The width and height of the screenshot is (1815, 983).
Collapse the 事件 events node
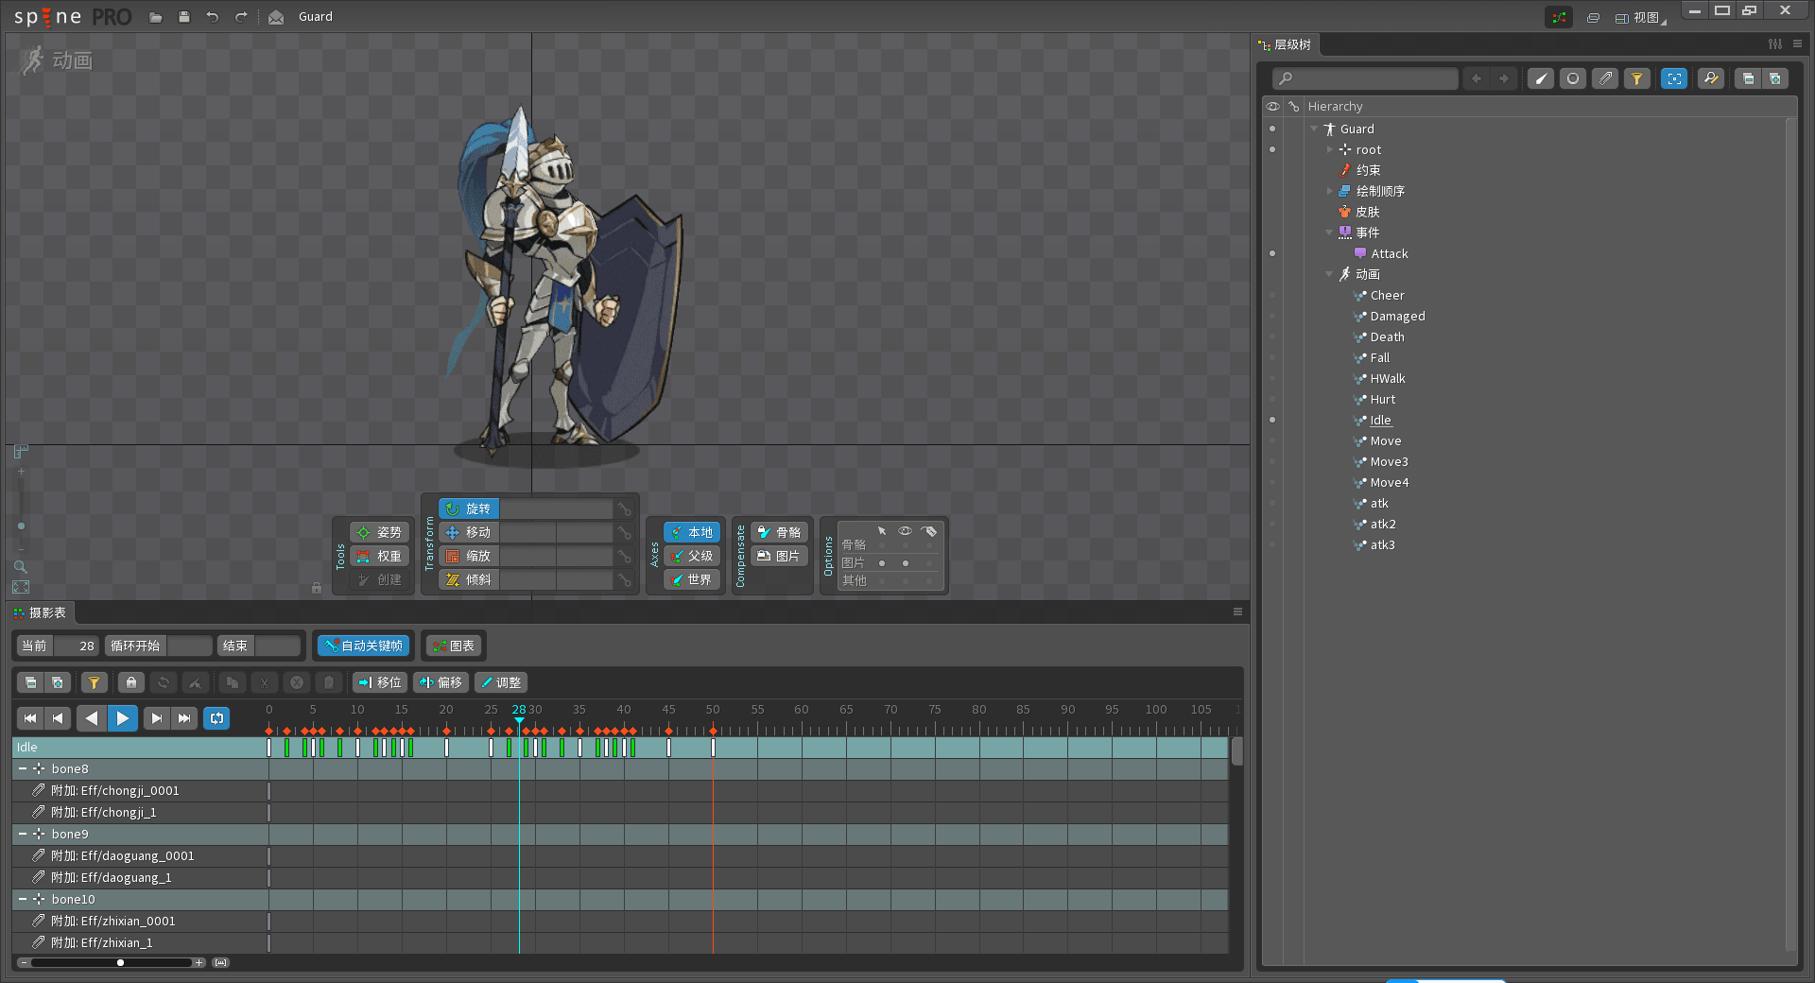coord(1329,233)
